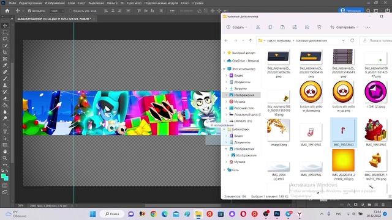This screenshot has width=392, height=220.
Task: Go up one folder in Explorer
Action: (251, 40)
